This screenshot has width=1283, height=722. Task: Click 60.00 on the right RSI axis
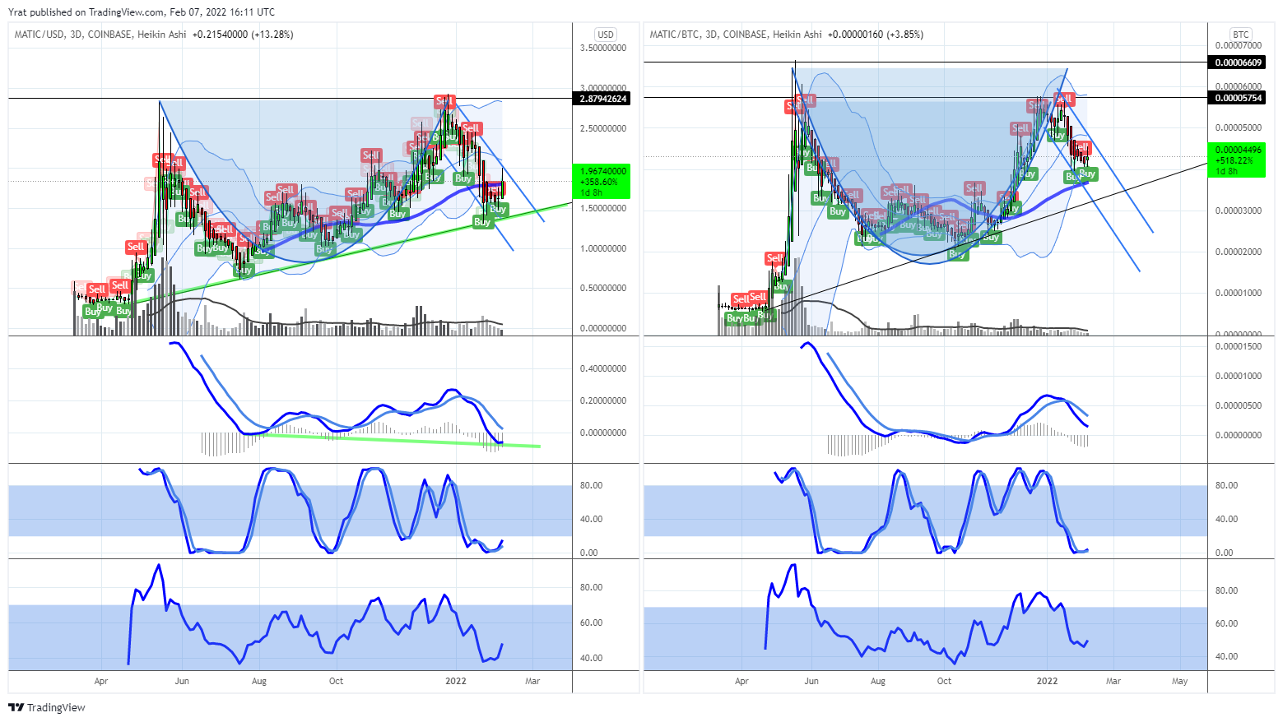point(1226,624)
